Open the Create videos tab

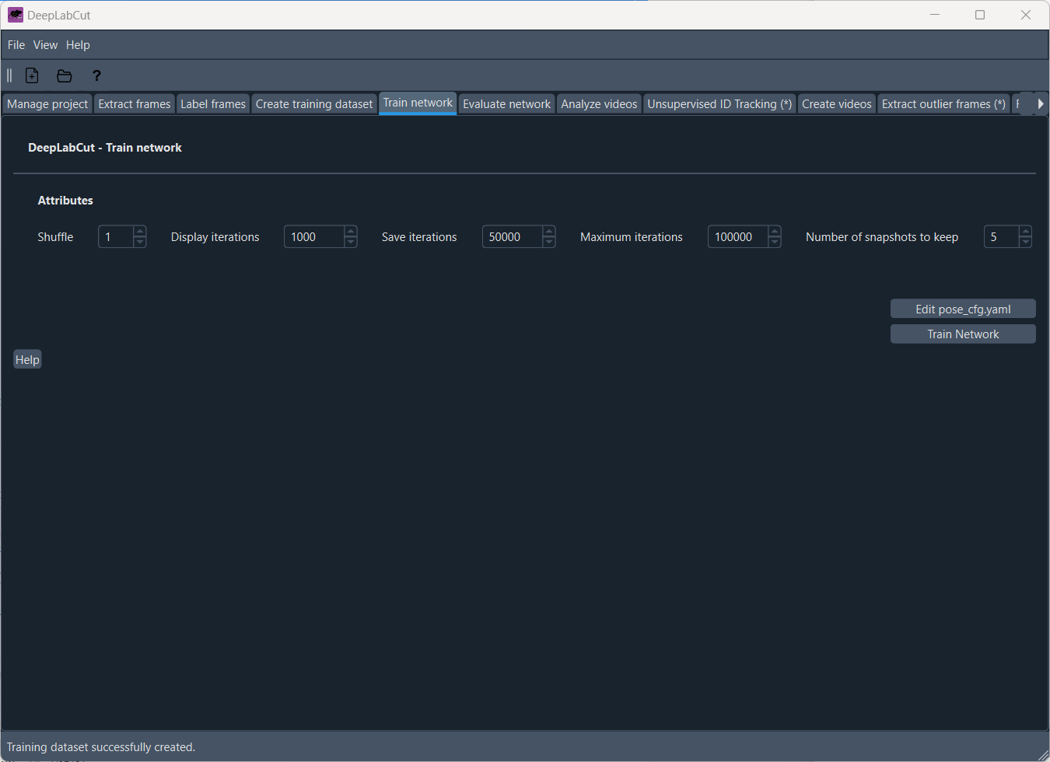click(x=837, y=104)
